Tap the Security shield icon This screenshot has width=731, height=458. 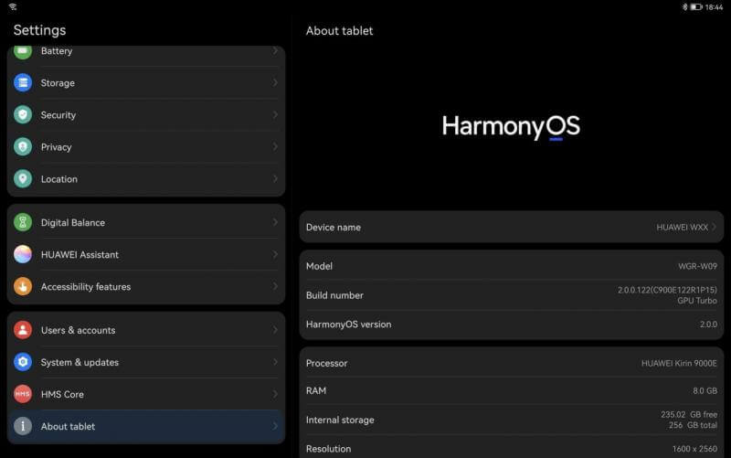coord(23,115)
